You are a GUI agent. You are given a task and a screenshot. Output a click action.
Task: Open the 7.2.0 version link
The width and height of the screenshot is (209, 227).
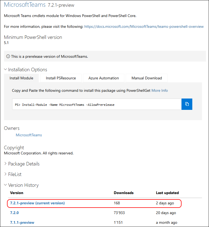15,213
